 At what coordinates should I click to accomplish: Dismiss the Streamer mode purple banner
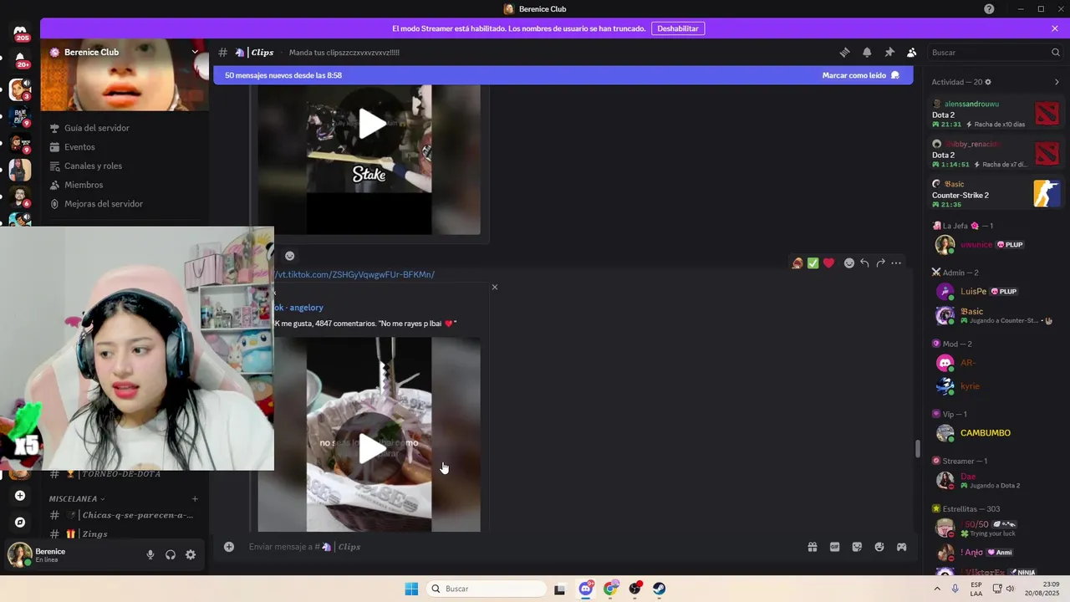(1055, 28)
